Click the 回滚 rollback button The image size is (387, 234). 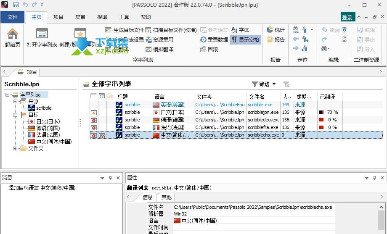pyautogui.click(x=209, y=49)
